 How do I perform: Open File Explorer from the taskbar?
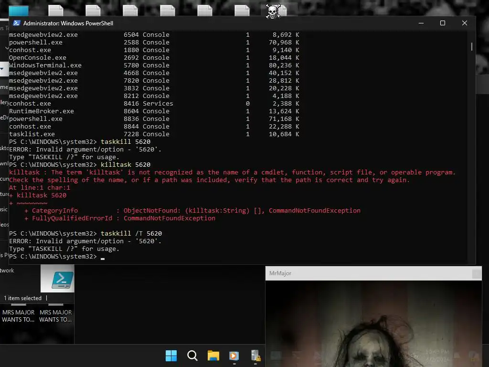click(x=213, y=356)
